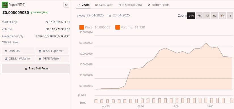Click the $0.0000084 y-axis label
This screenshot has height=109, width=234.
(x=86, y=86)
